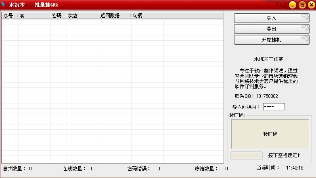This screenshot has height=178, width=316.
Task: Click the 水沉木工作室 studio title text
Action: click(x=268, y=59)
